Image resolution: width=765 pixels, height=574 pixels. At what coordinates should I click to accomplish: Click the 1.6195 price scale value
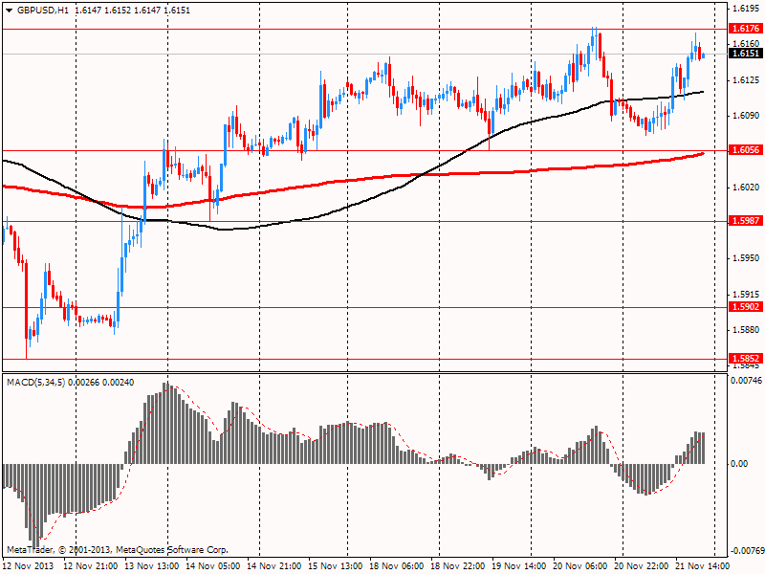[746, 9]
